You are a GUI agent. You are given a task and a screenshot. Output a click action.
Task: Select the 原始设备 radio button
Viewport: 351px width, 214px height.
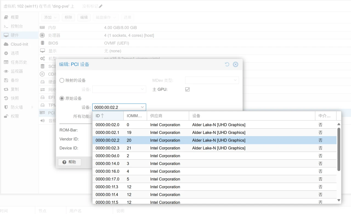tap(62, 98)
